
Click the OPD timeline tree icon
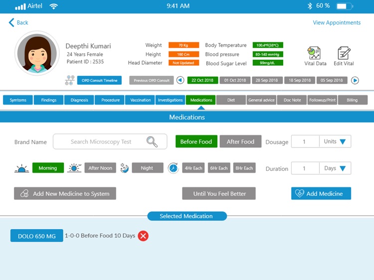[70, 80]
